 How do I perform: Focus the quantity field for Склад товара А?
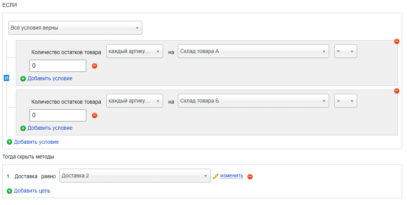tap(58, 66)
